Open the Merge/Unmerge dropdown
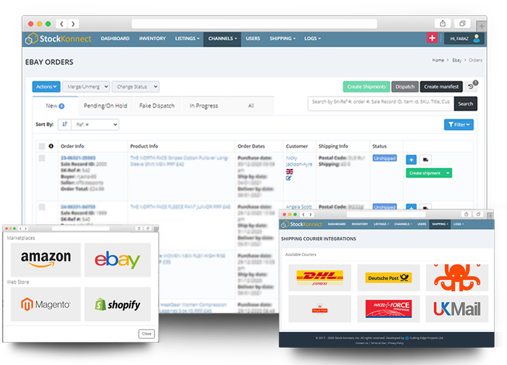The height and width of the screenshot is (365, 507). pos(86,87)
